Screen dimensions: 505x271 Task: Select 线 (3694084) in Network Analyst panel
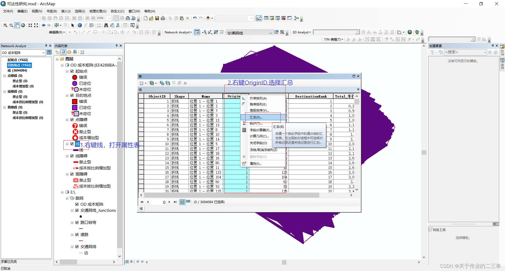17,71
